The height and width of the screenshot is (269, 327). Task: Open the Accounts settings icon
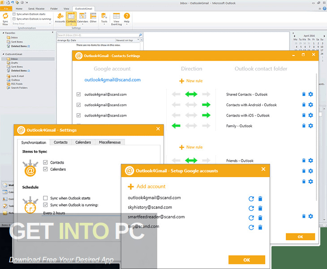pyautogui.click(x=60, y=18)
